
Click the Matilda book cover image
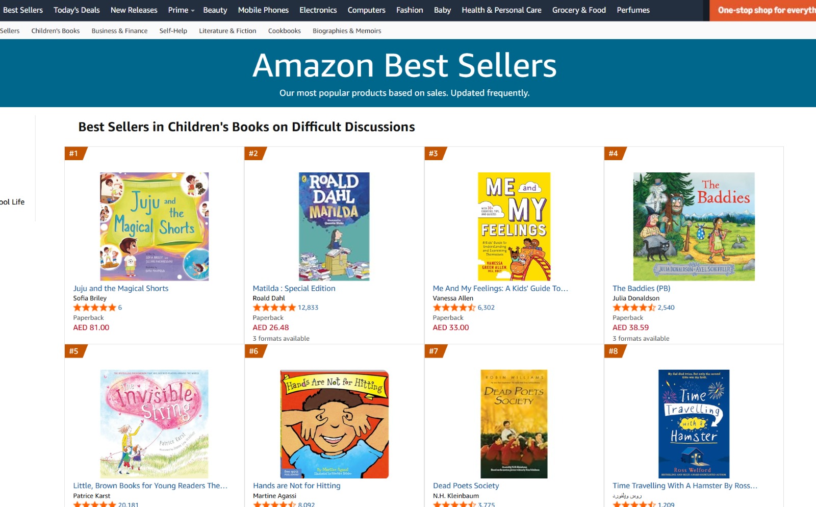click(334, 226)
